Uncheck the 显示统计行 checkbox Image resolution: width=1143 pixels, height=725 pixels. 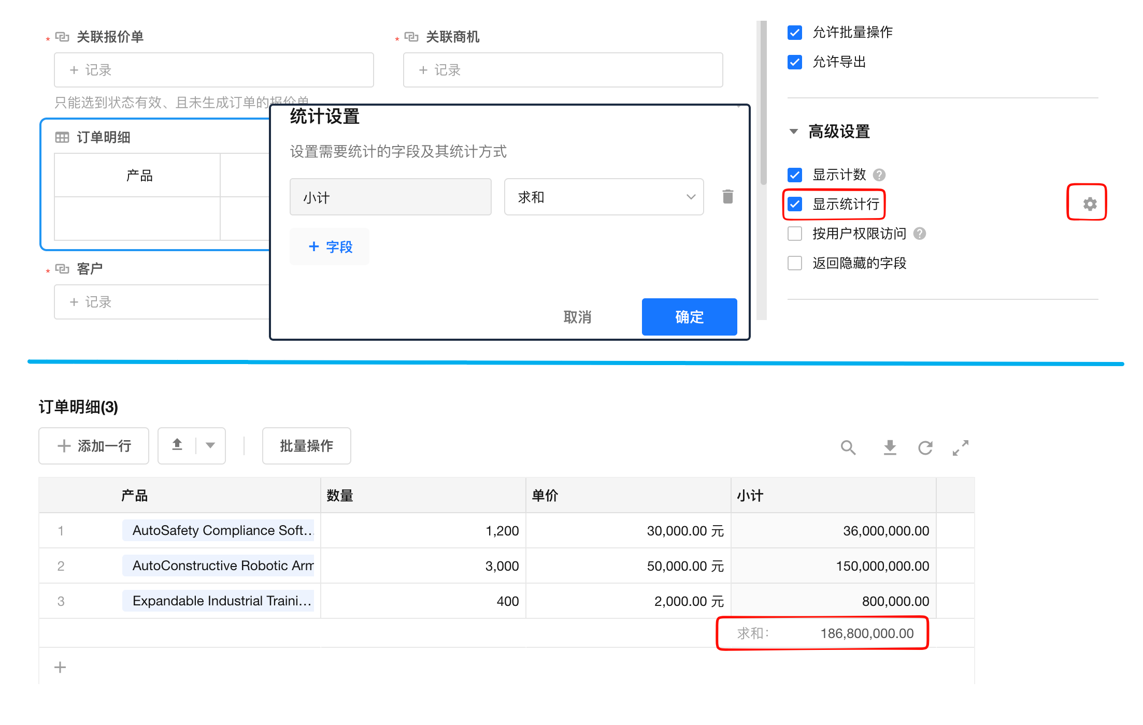795,204
